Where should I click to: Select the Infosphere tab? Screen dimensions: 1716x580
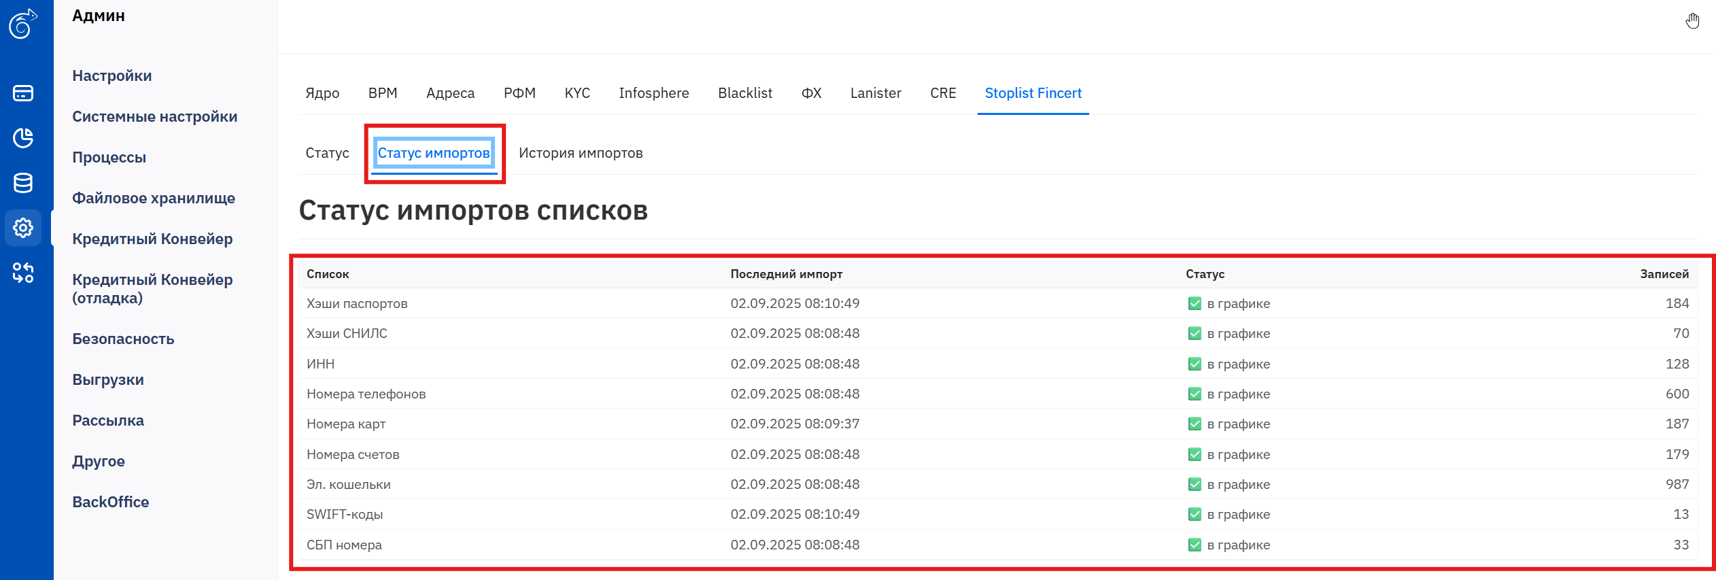[653, 93]
